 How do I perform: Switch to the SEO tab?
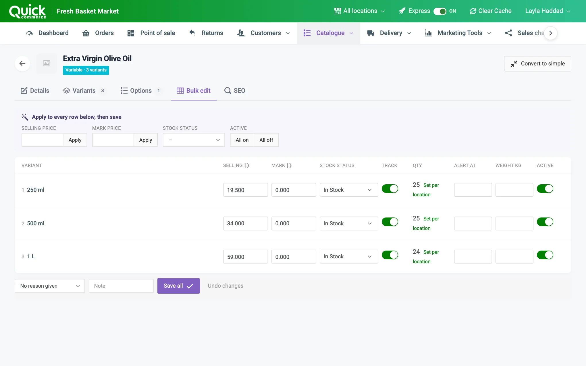[235, 91]
